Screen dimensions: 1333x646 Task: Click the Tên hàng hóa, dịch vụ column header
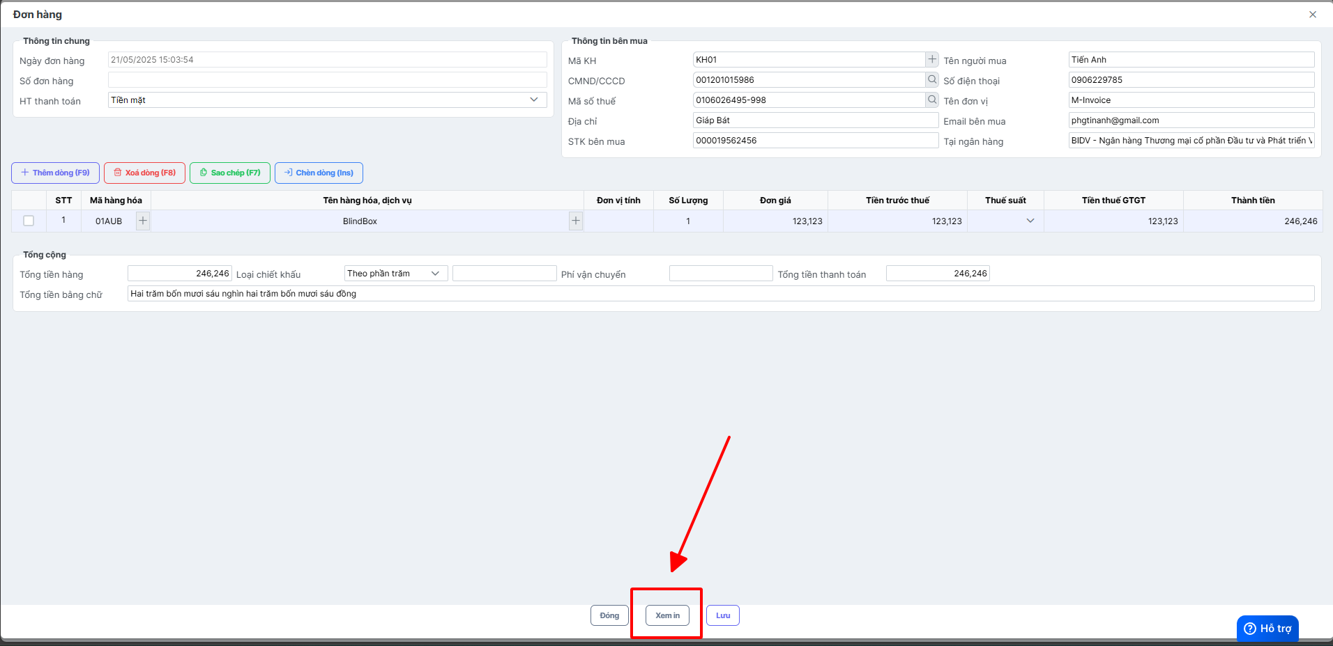pyautogui.click(x=367, y=200)
